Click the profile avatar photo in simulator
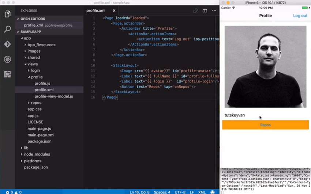This screenshot has width=311, height=194. 265,67
